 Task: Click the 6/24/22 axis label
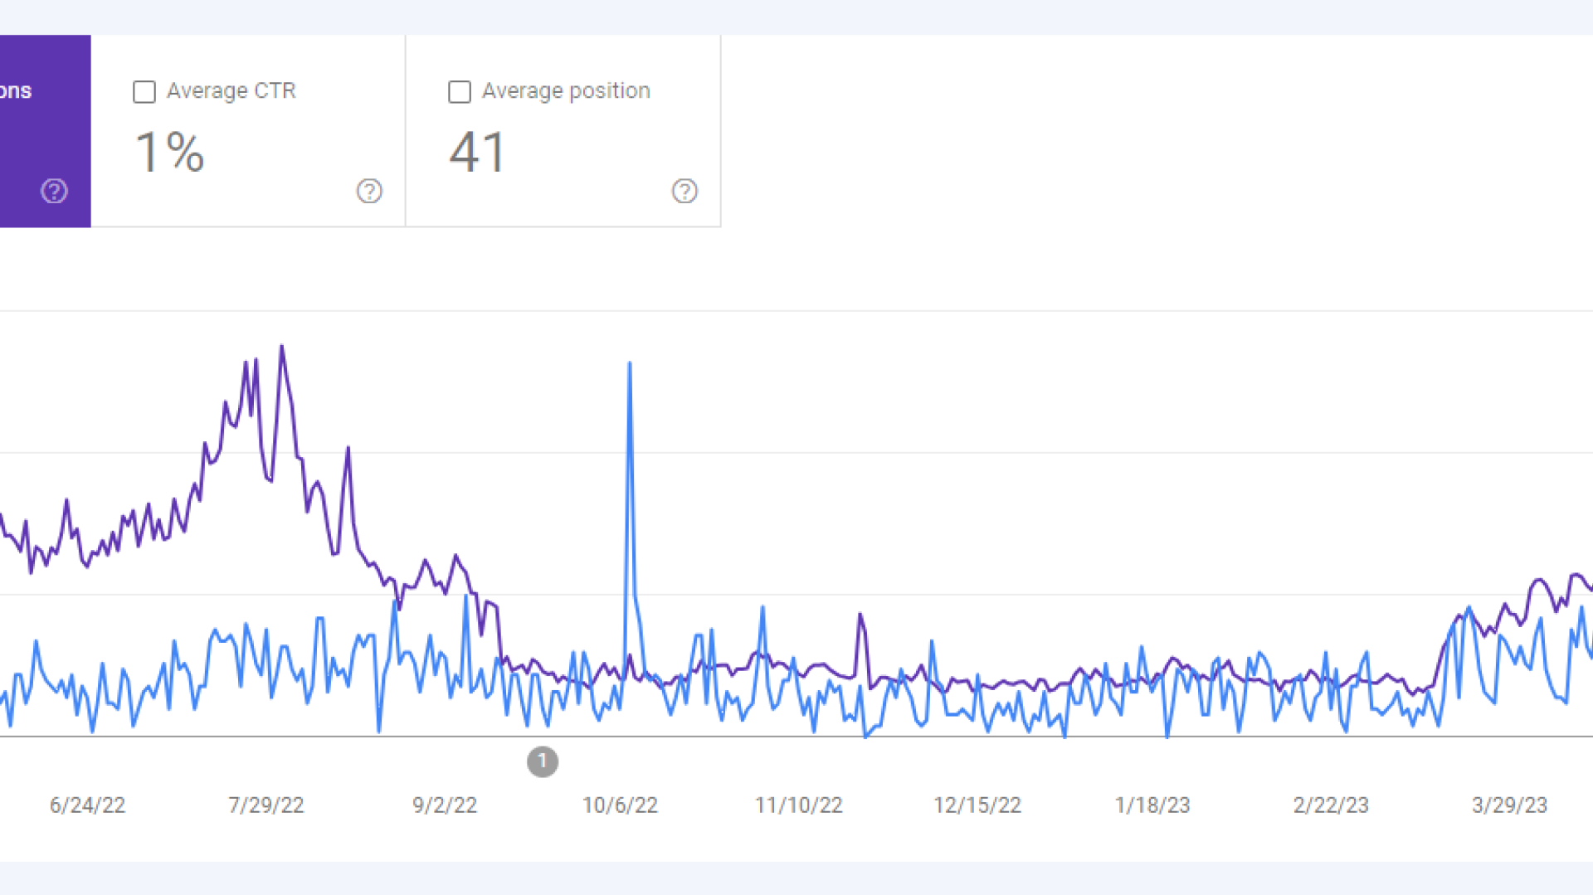pos(87,805)
